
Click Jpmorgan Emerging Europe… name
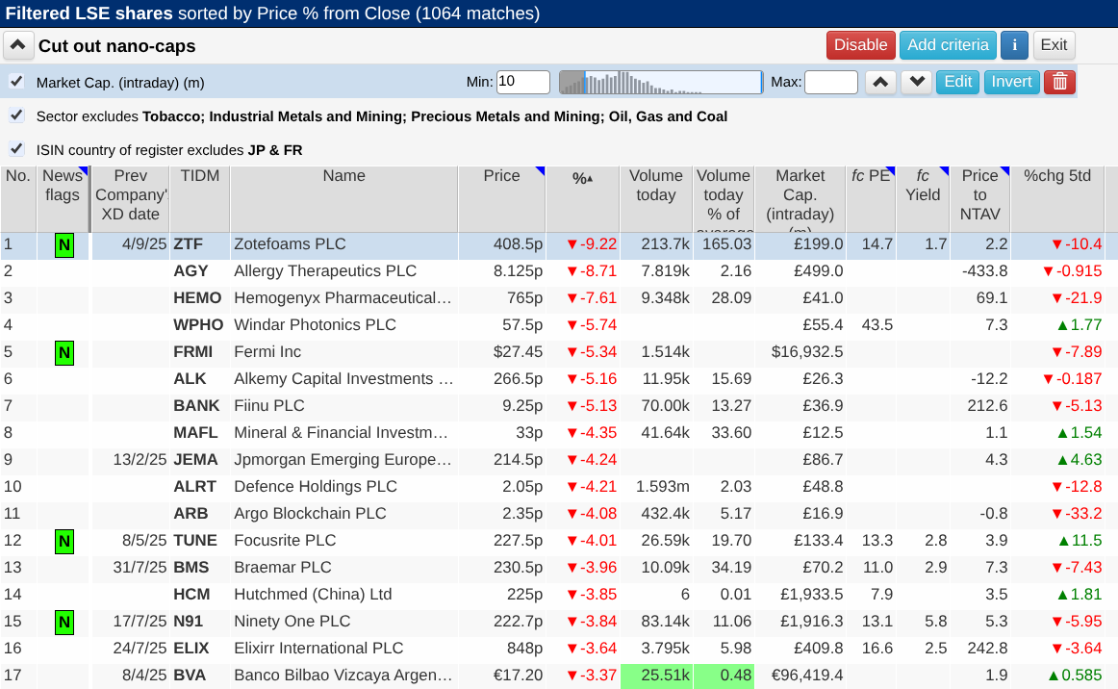click(343, 460)
